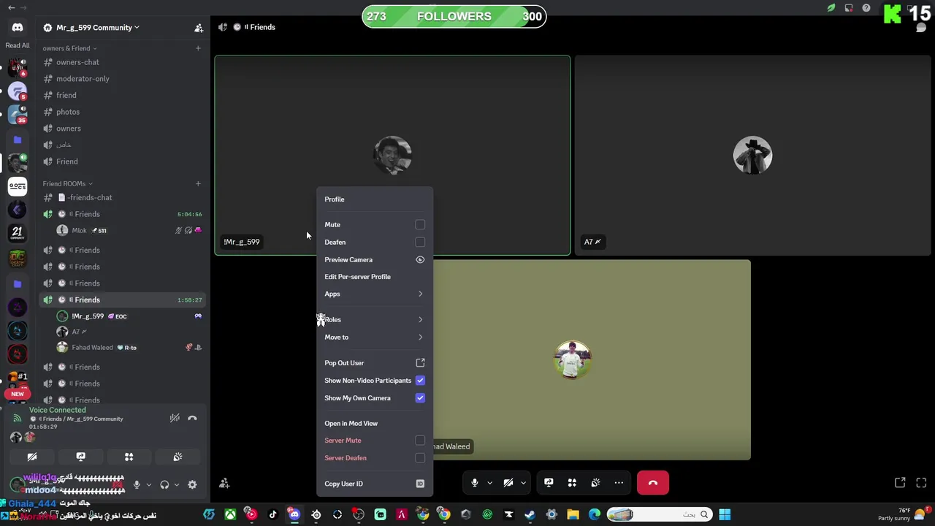Viewport: 935px width, 526px height.
Task: Mute microphone in call control bar
Action: tap(475, 483)
